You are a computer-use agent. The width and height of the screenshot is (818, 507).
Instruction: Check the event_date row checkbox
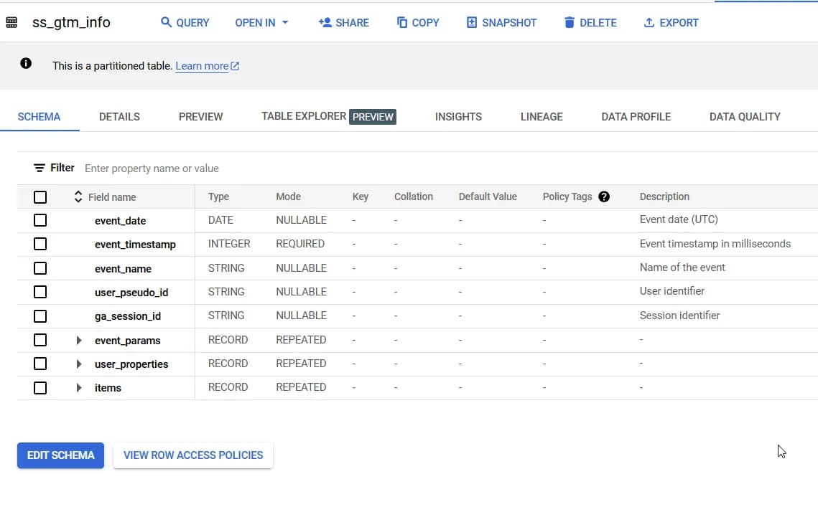click(x=40, y=220)
